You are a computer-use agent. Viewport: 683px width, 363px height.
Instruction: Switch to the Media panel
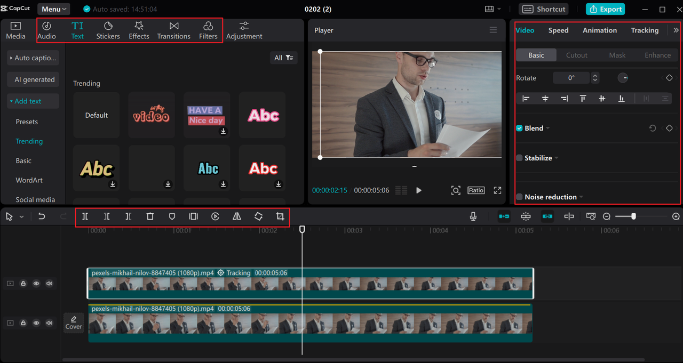(x=15, y=30)
